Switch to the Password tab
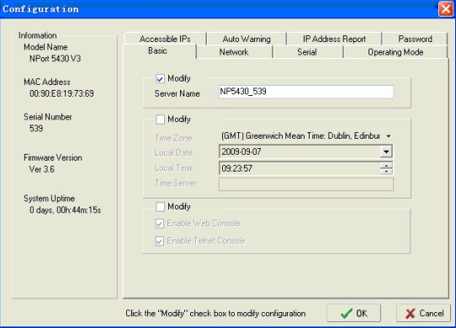This screenshot has width=456, height=328. click(415, 39)
